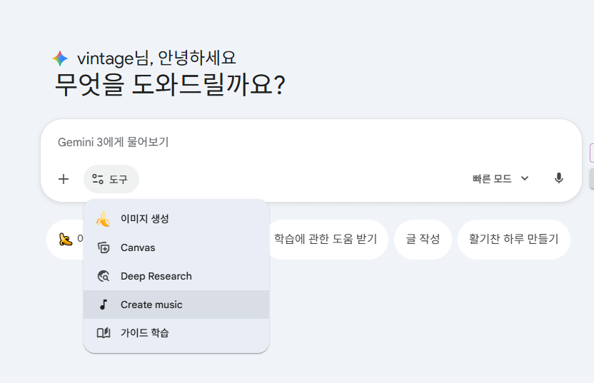Click the microphone voice input icon
Image resolution: width=594 pixels, height=383 pixels.
[x=559, y=178]
